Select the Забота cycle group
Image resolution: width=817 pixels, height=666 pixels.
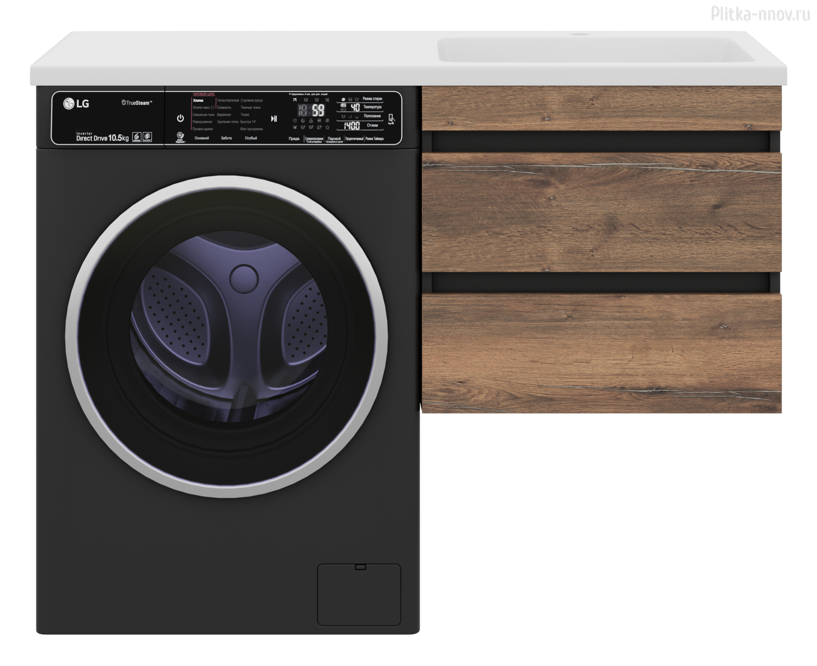226,138
